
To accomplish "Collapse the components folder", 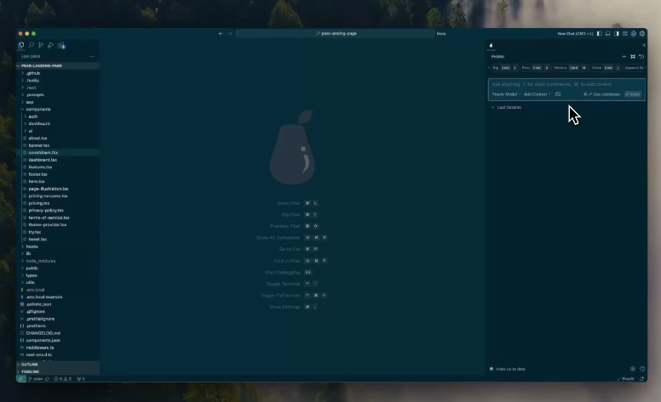I will point(38,109).
